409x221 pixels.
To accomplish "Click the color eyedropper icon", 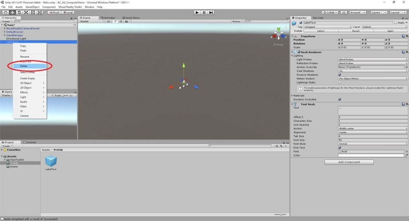I will tap(406, 155).
